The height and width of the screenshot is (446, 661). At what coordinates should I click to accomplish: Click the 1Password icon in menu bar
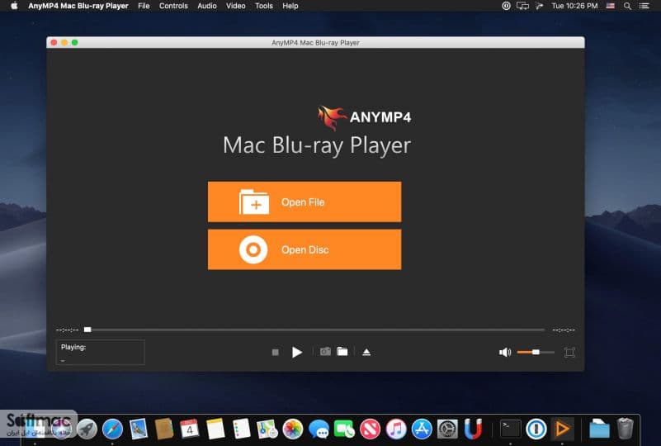pos(506,6)
